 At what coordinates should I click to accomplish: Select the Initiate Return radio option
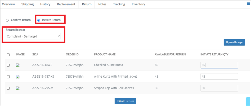point(39,20)
